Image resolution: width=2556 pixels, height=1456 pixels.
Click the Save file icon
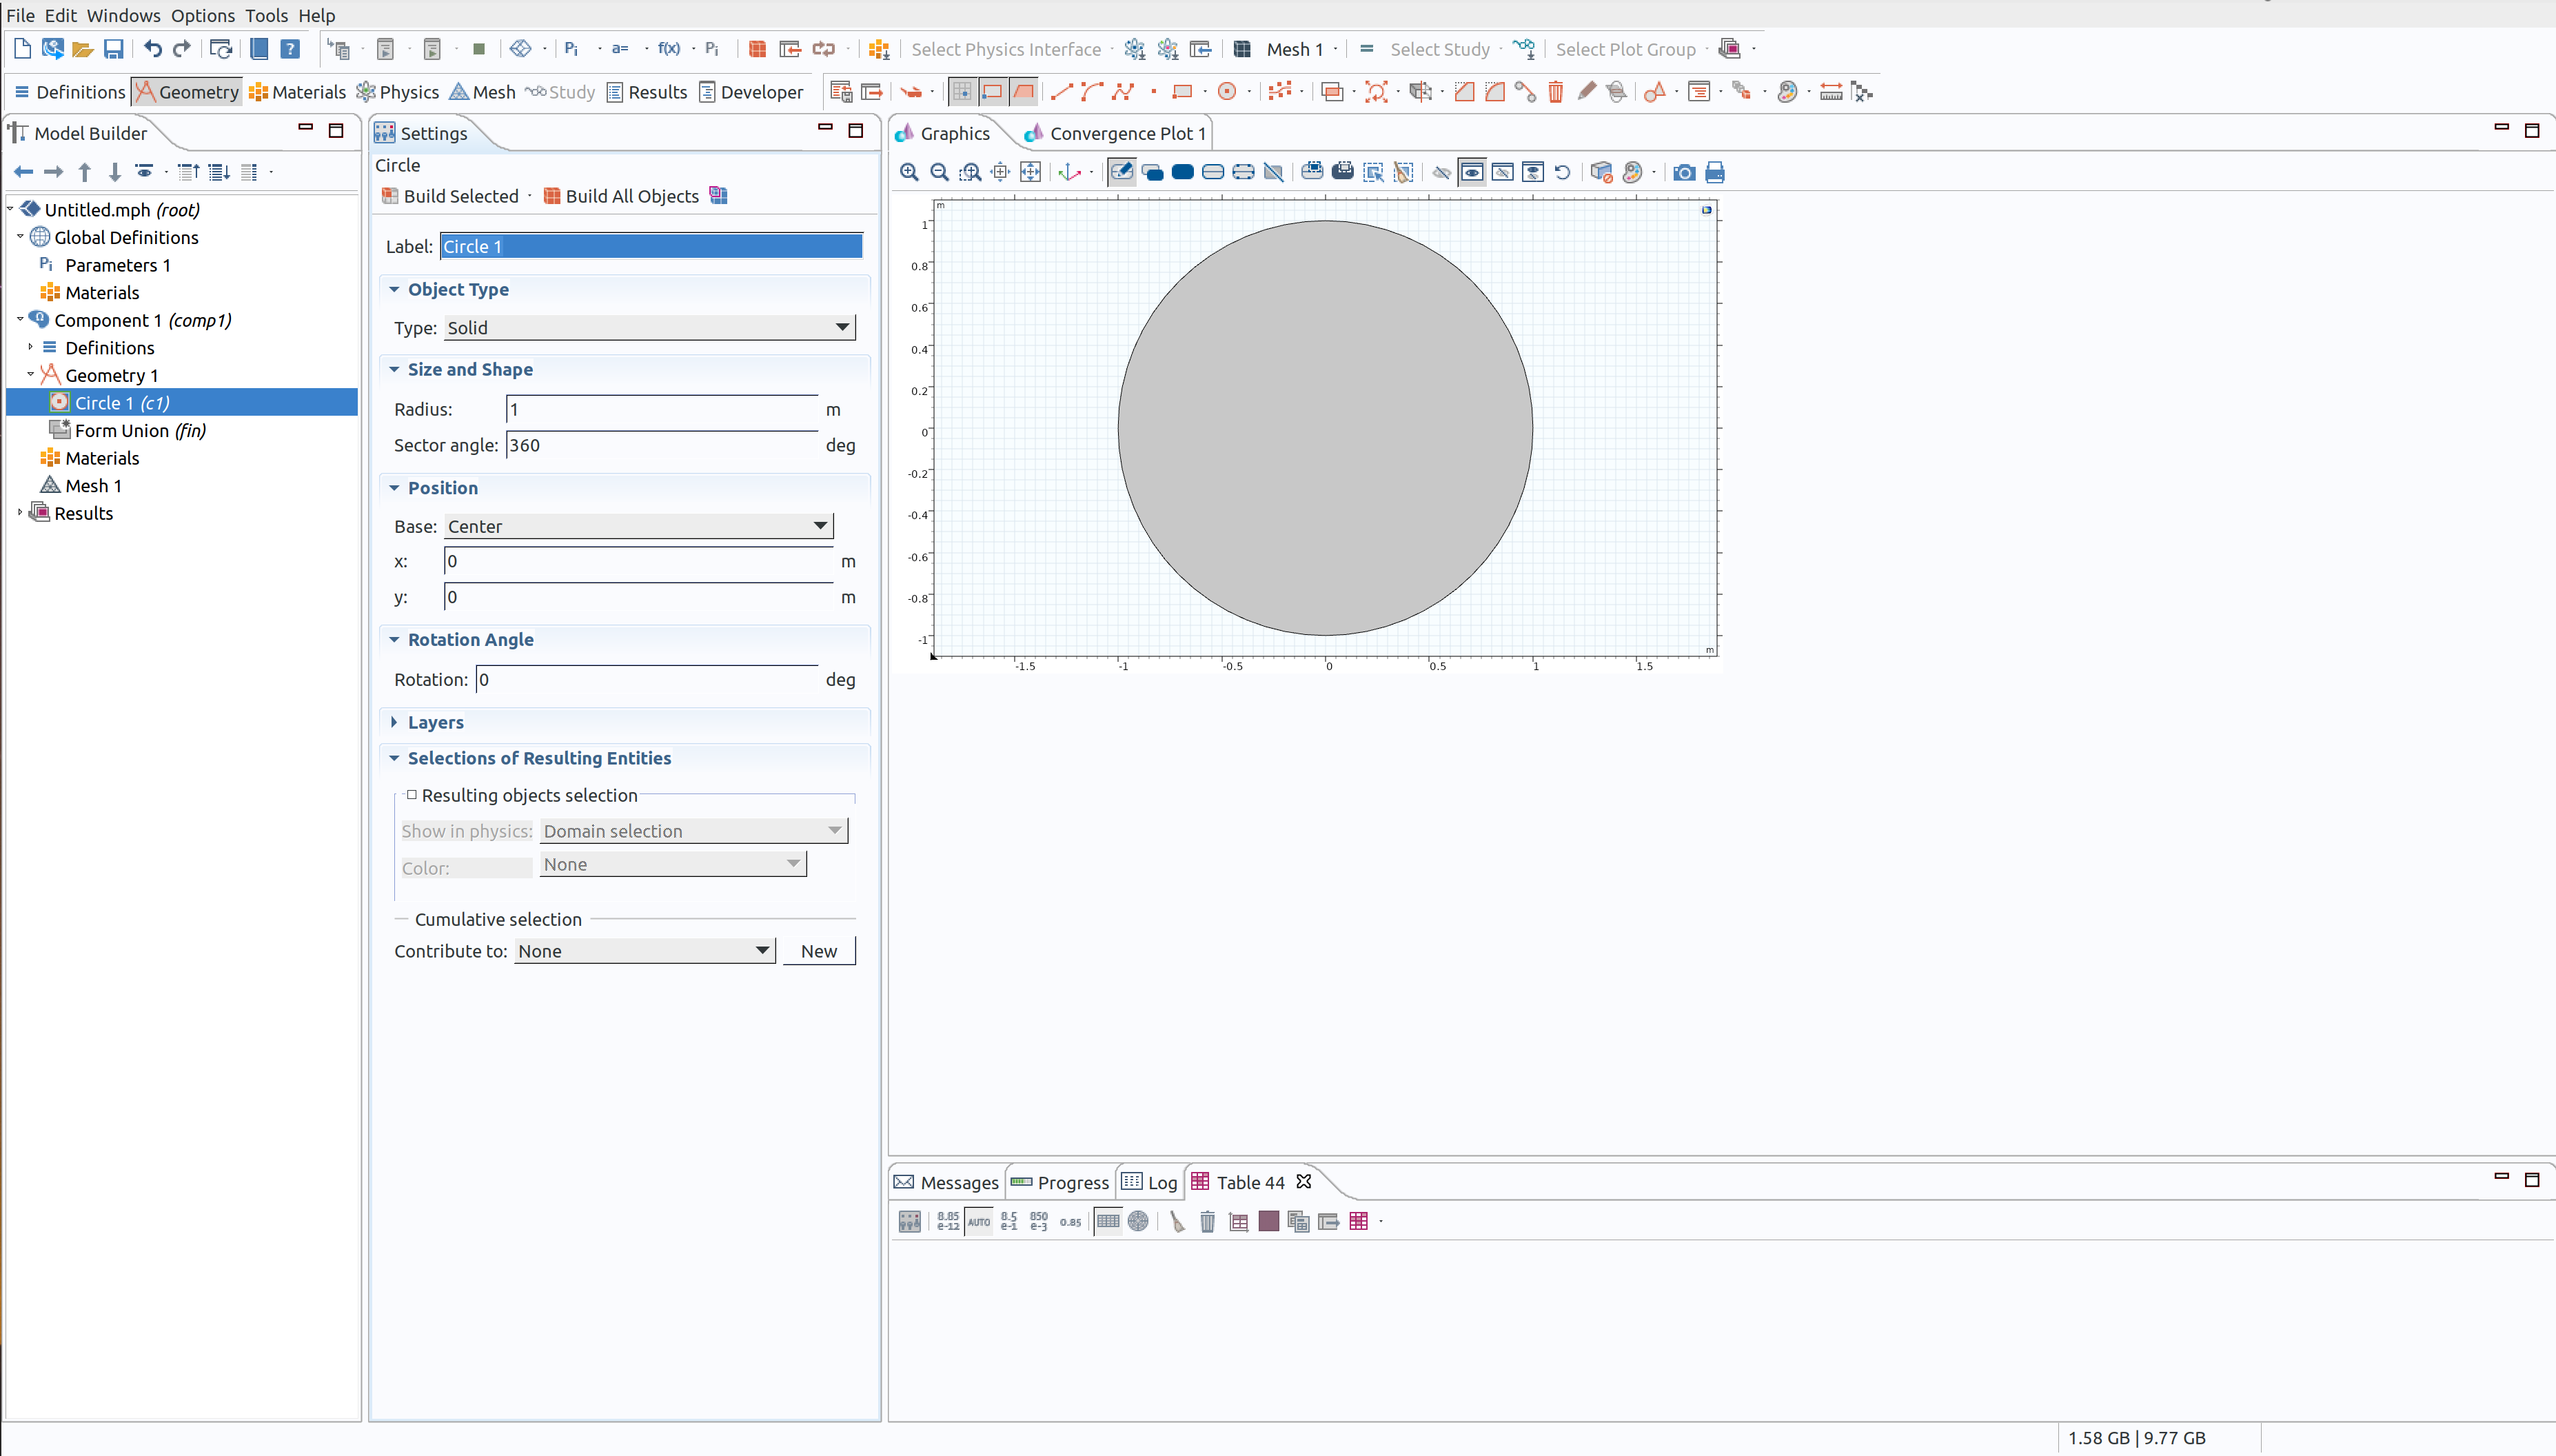pos(114,49)
